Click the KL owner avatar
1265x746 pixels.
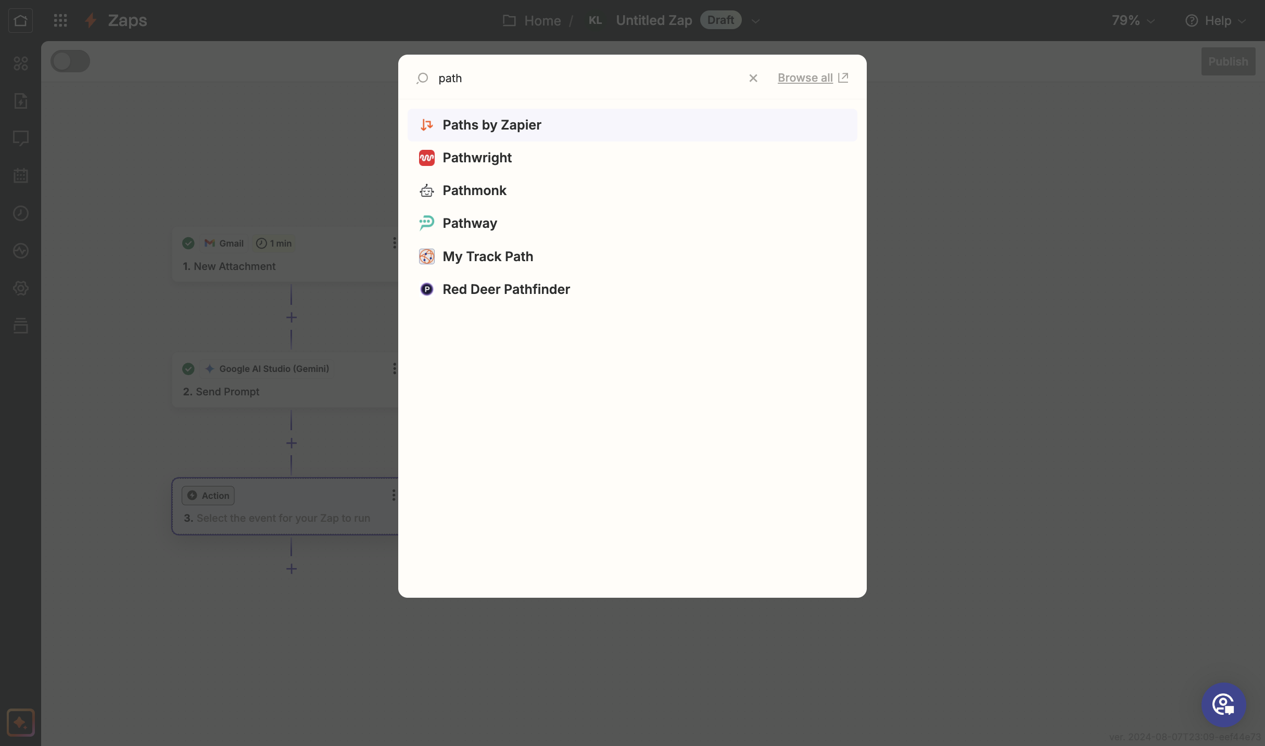point(595,20)
